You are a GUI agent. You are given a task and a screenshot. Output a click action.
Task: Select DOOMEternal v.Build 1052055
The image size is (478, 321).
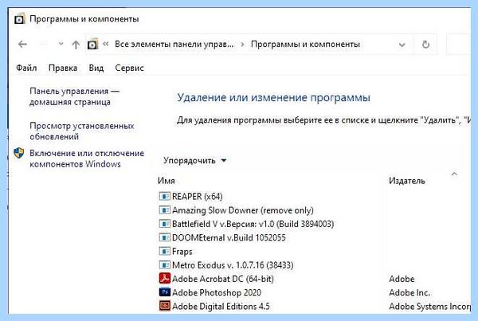(x=229, y=237)
